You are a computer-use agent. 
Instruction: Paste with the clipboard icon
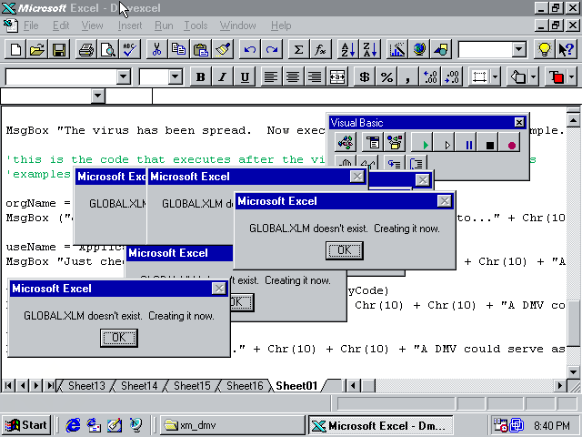(201, 49)
